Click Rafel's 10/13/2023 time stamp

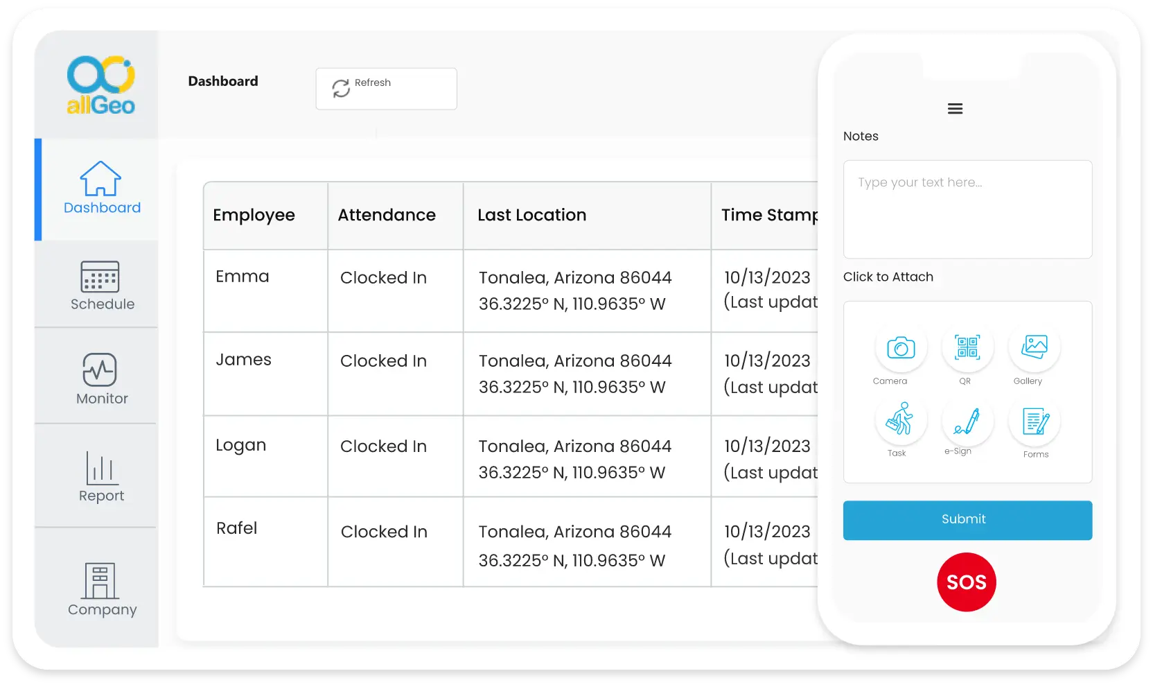click(767, 532)
